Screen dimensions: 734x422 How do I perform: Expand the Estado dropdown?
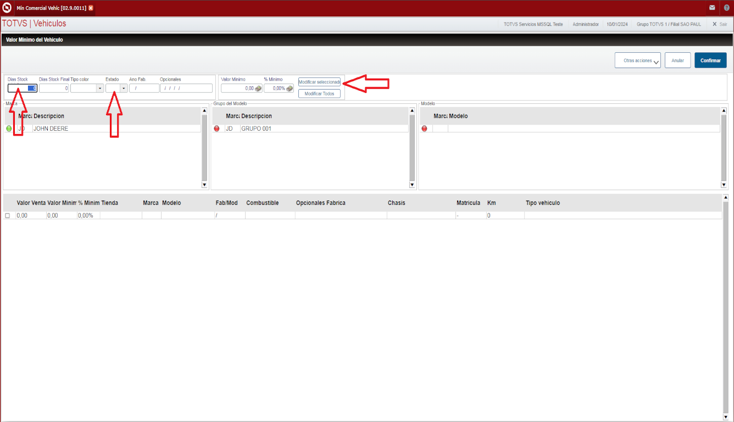pyautogui.click(x=124, y=88)
